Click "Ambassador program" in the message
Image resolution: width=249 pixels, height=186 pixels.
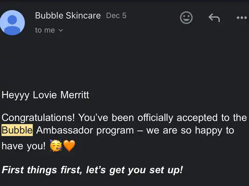tap(85, 131)
